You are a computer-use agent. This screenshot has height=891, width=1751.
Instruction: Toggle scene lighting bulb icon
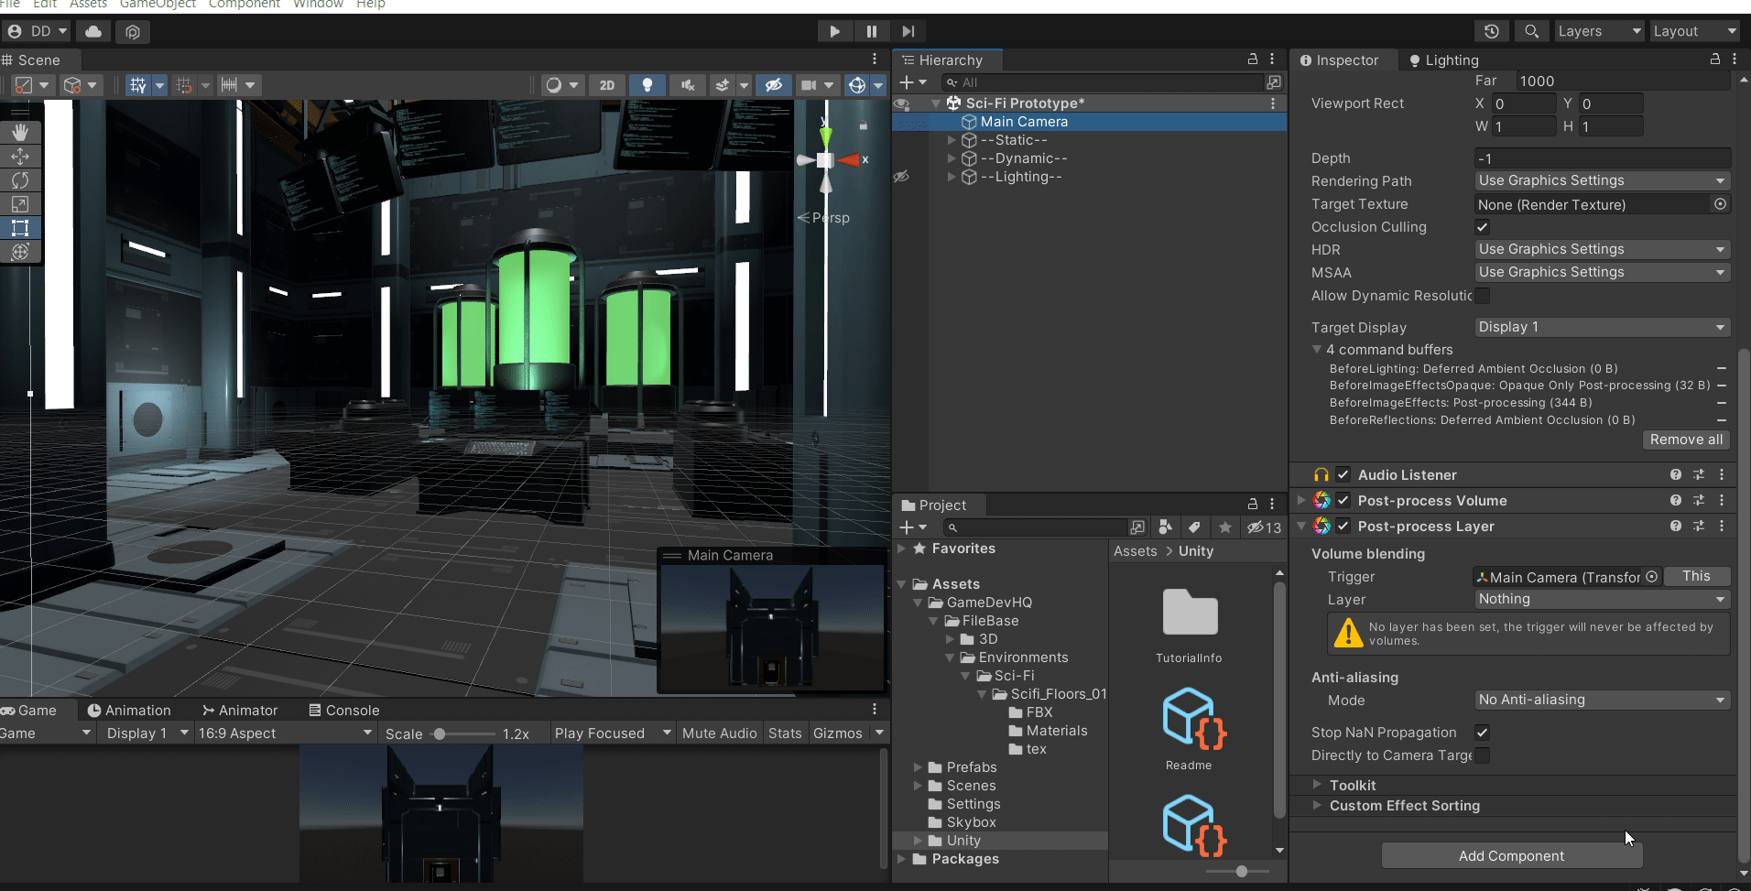(x=647, y=85)
